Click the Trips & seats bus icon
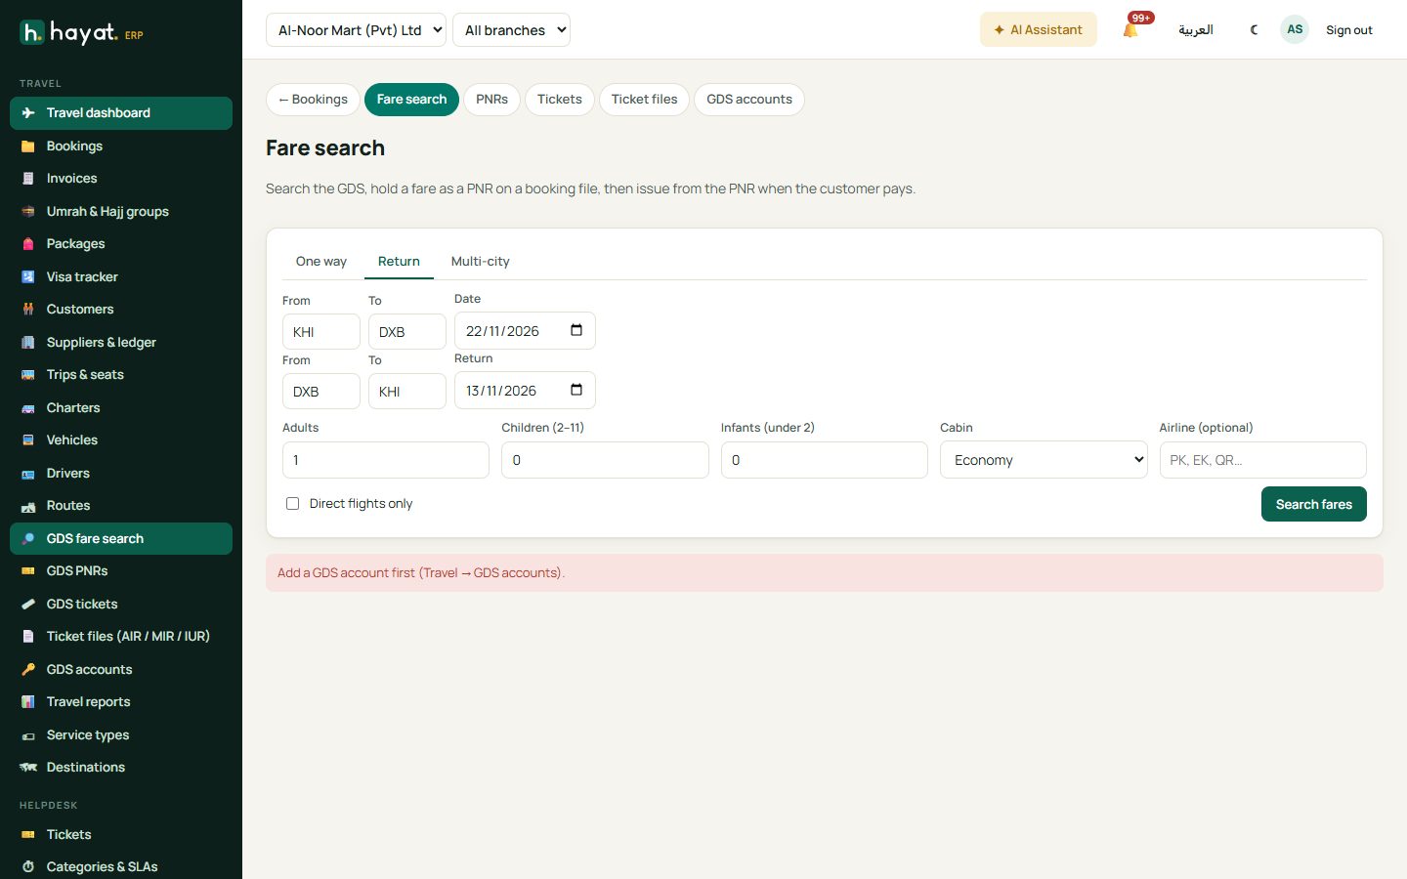The image size is (1407, 879). click(28, 375)
